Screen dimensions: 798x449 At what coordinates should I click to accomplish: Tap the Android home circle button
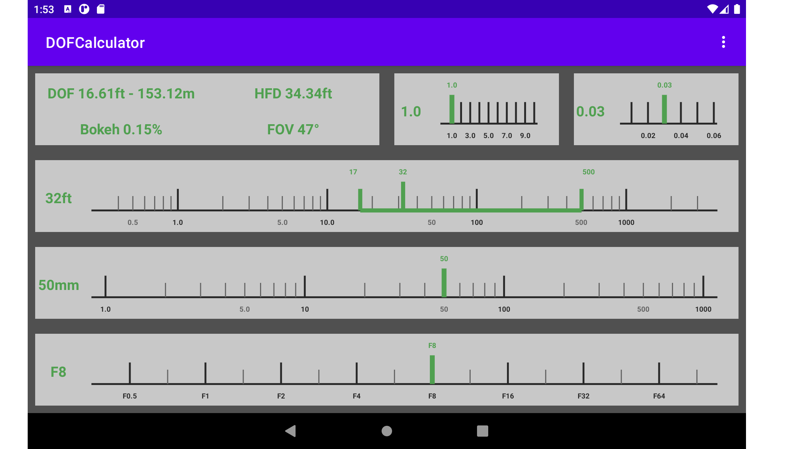pos(386,431)
